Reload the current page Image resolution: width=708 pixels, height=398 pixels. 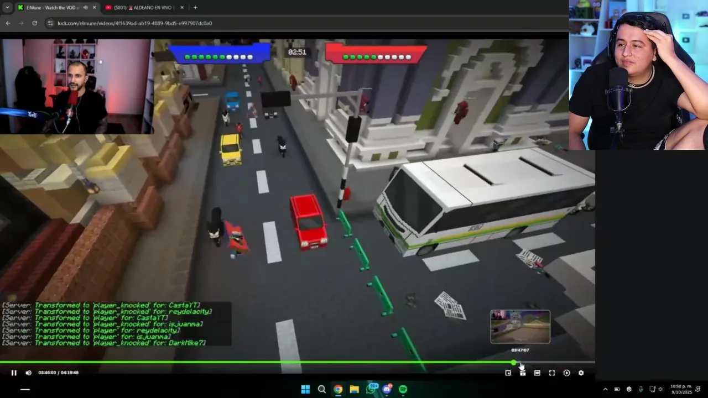34,23
